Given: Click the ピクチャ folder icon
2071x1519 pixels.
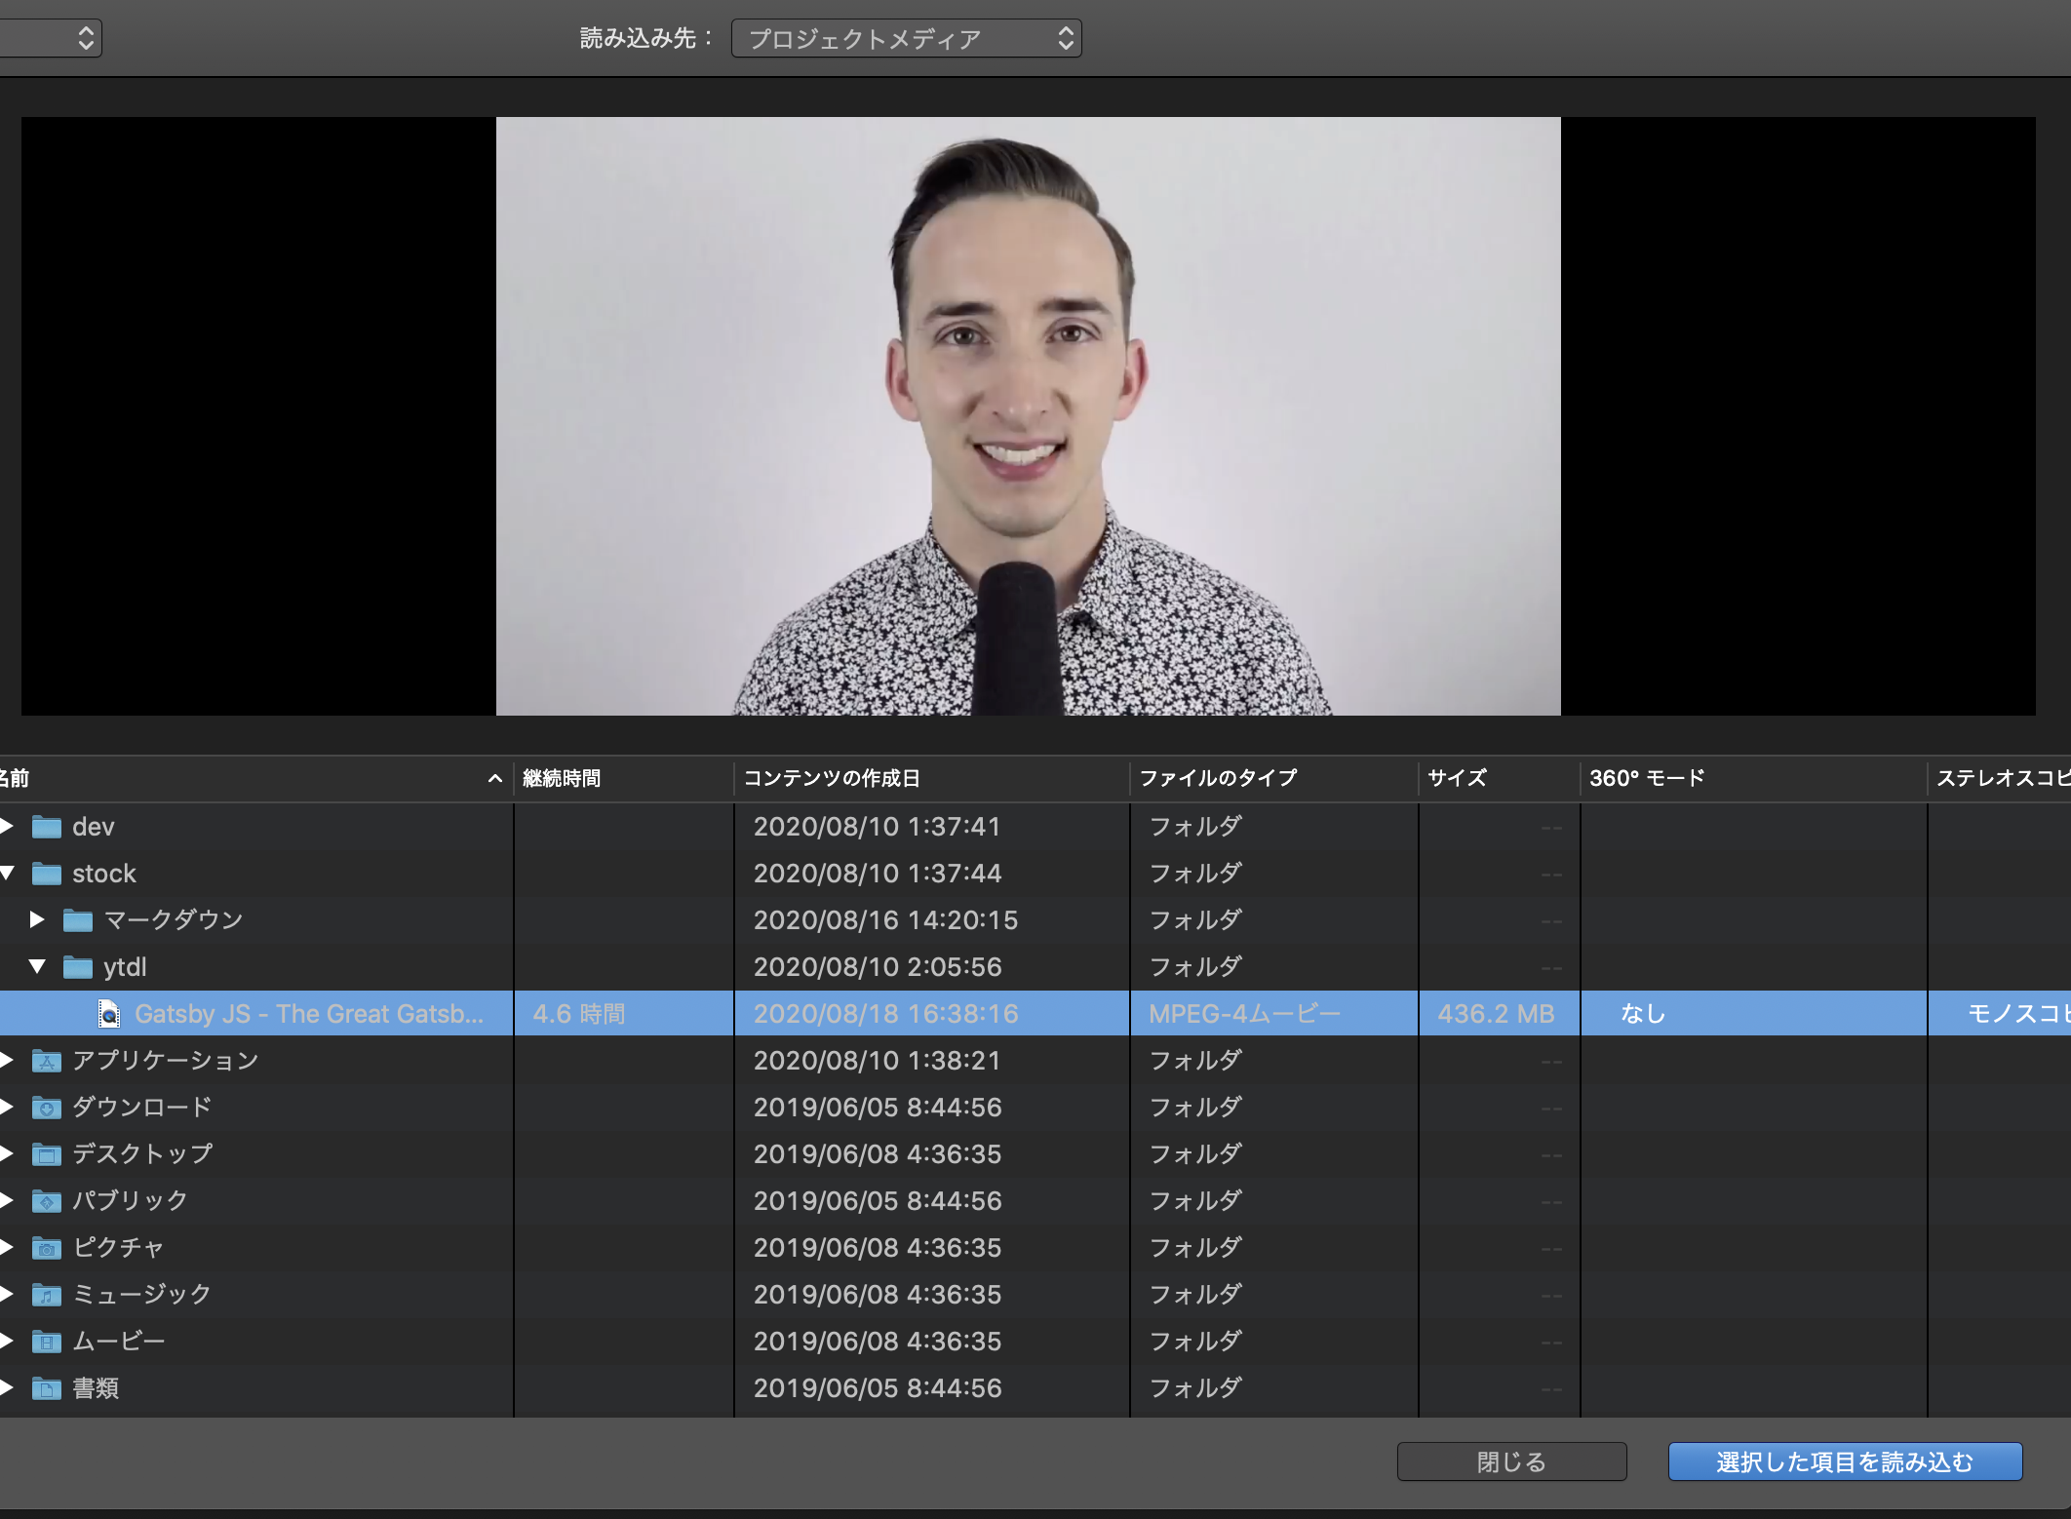Looking at the screenshot, I should tap(46, 1248).
